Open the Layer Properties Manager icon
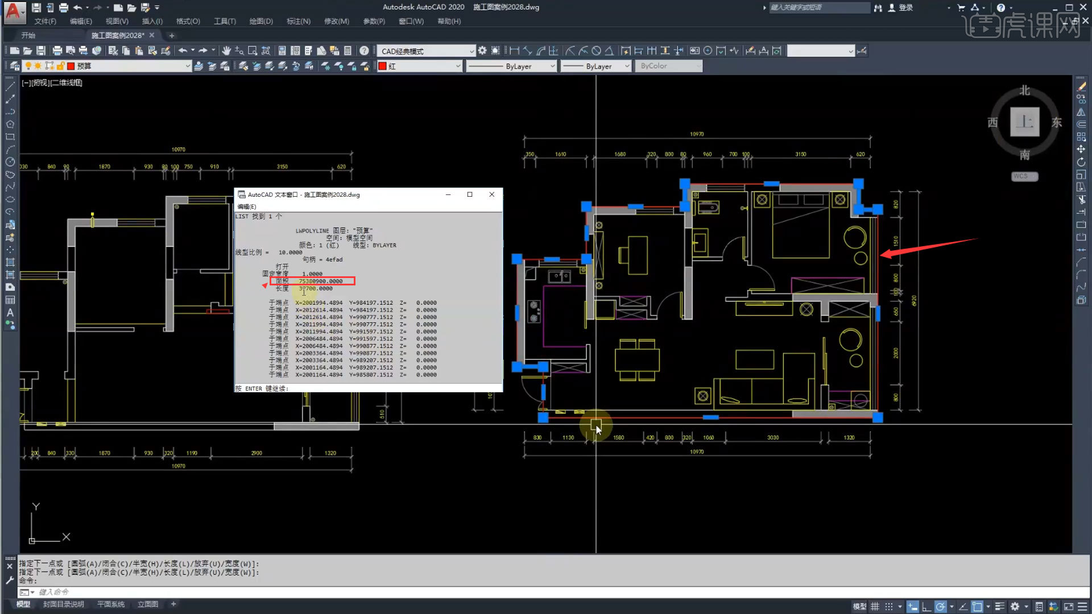The width and height of the screenshot is (1092, 614). (15, 66)
